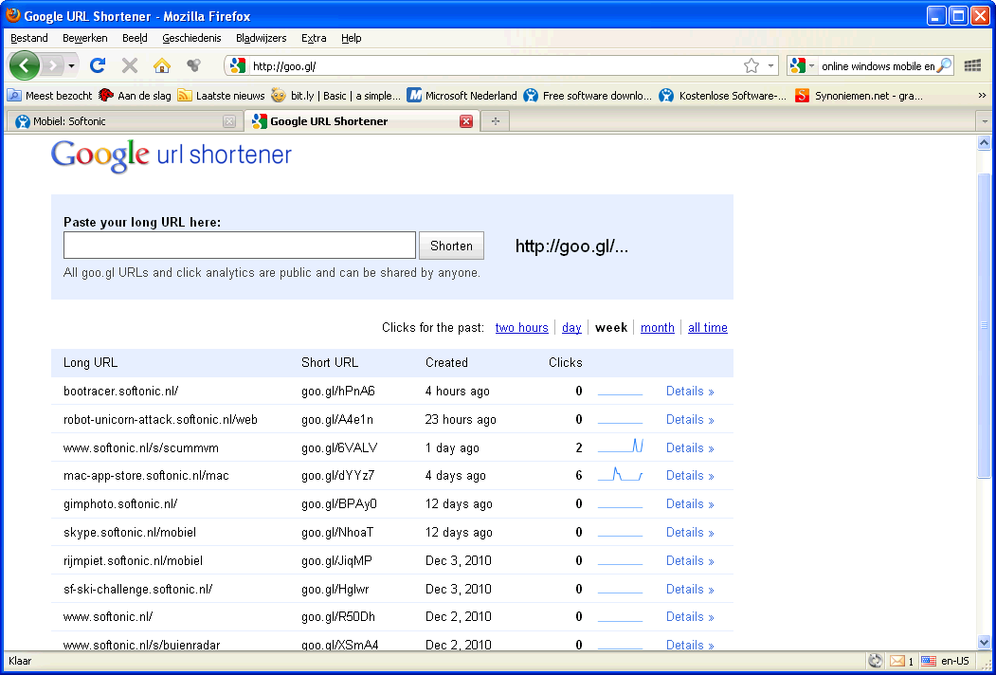The height and width of the screenshot is (675, 996).
Task: Show clicks for the past month
Action: 658,327
